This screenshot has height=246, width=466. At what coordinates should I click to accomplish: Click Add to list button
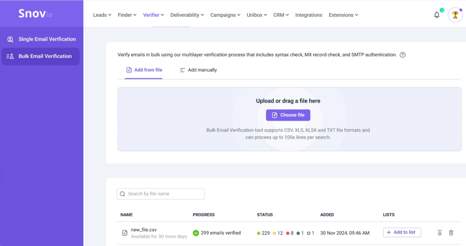[x=402, y=232]
